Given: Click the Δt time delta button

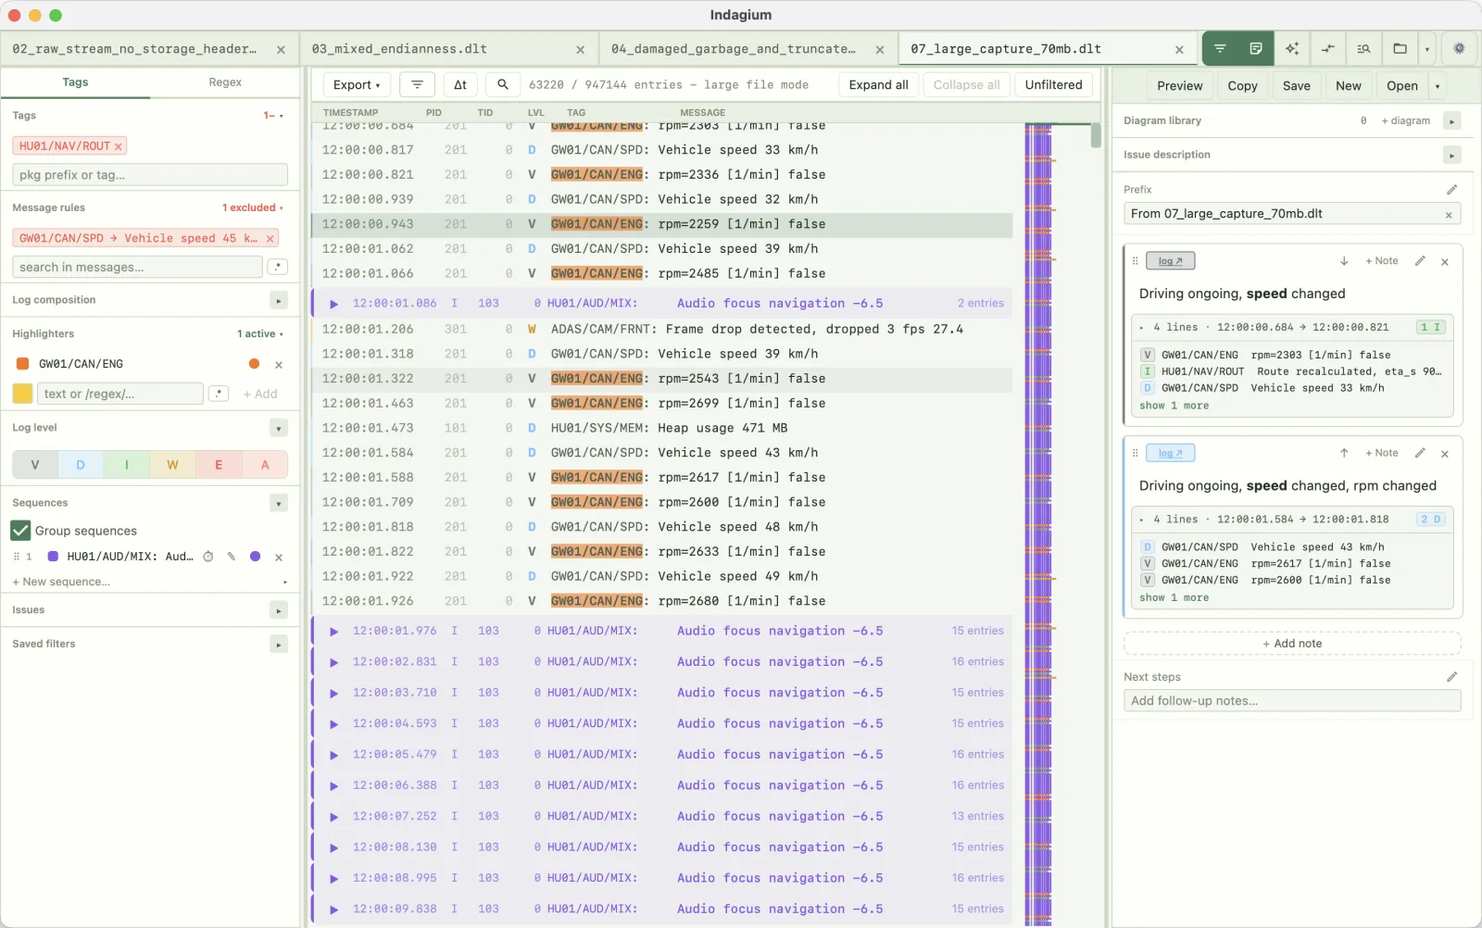Looking at the screenshot, I should [x=460, y=84].
